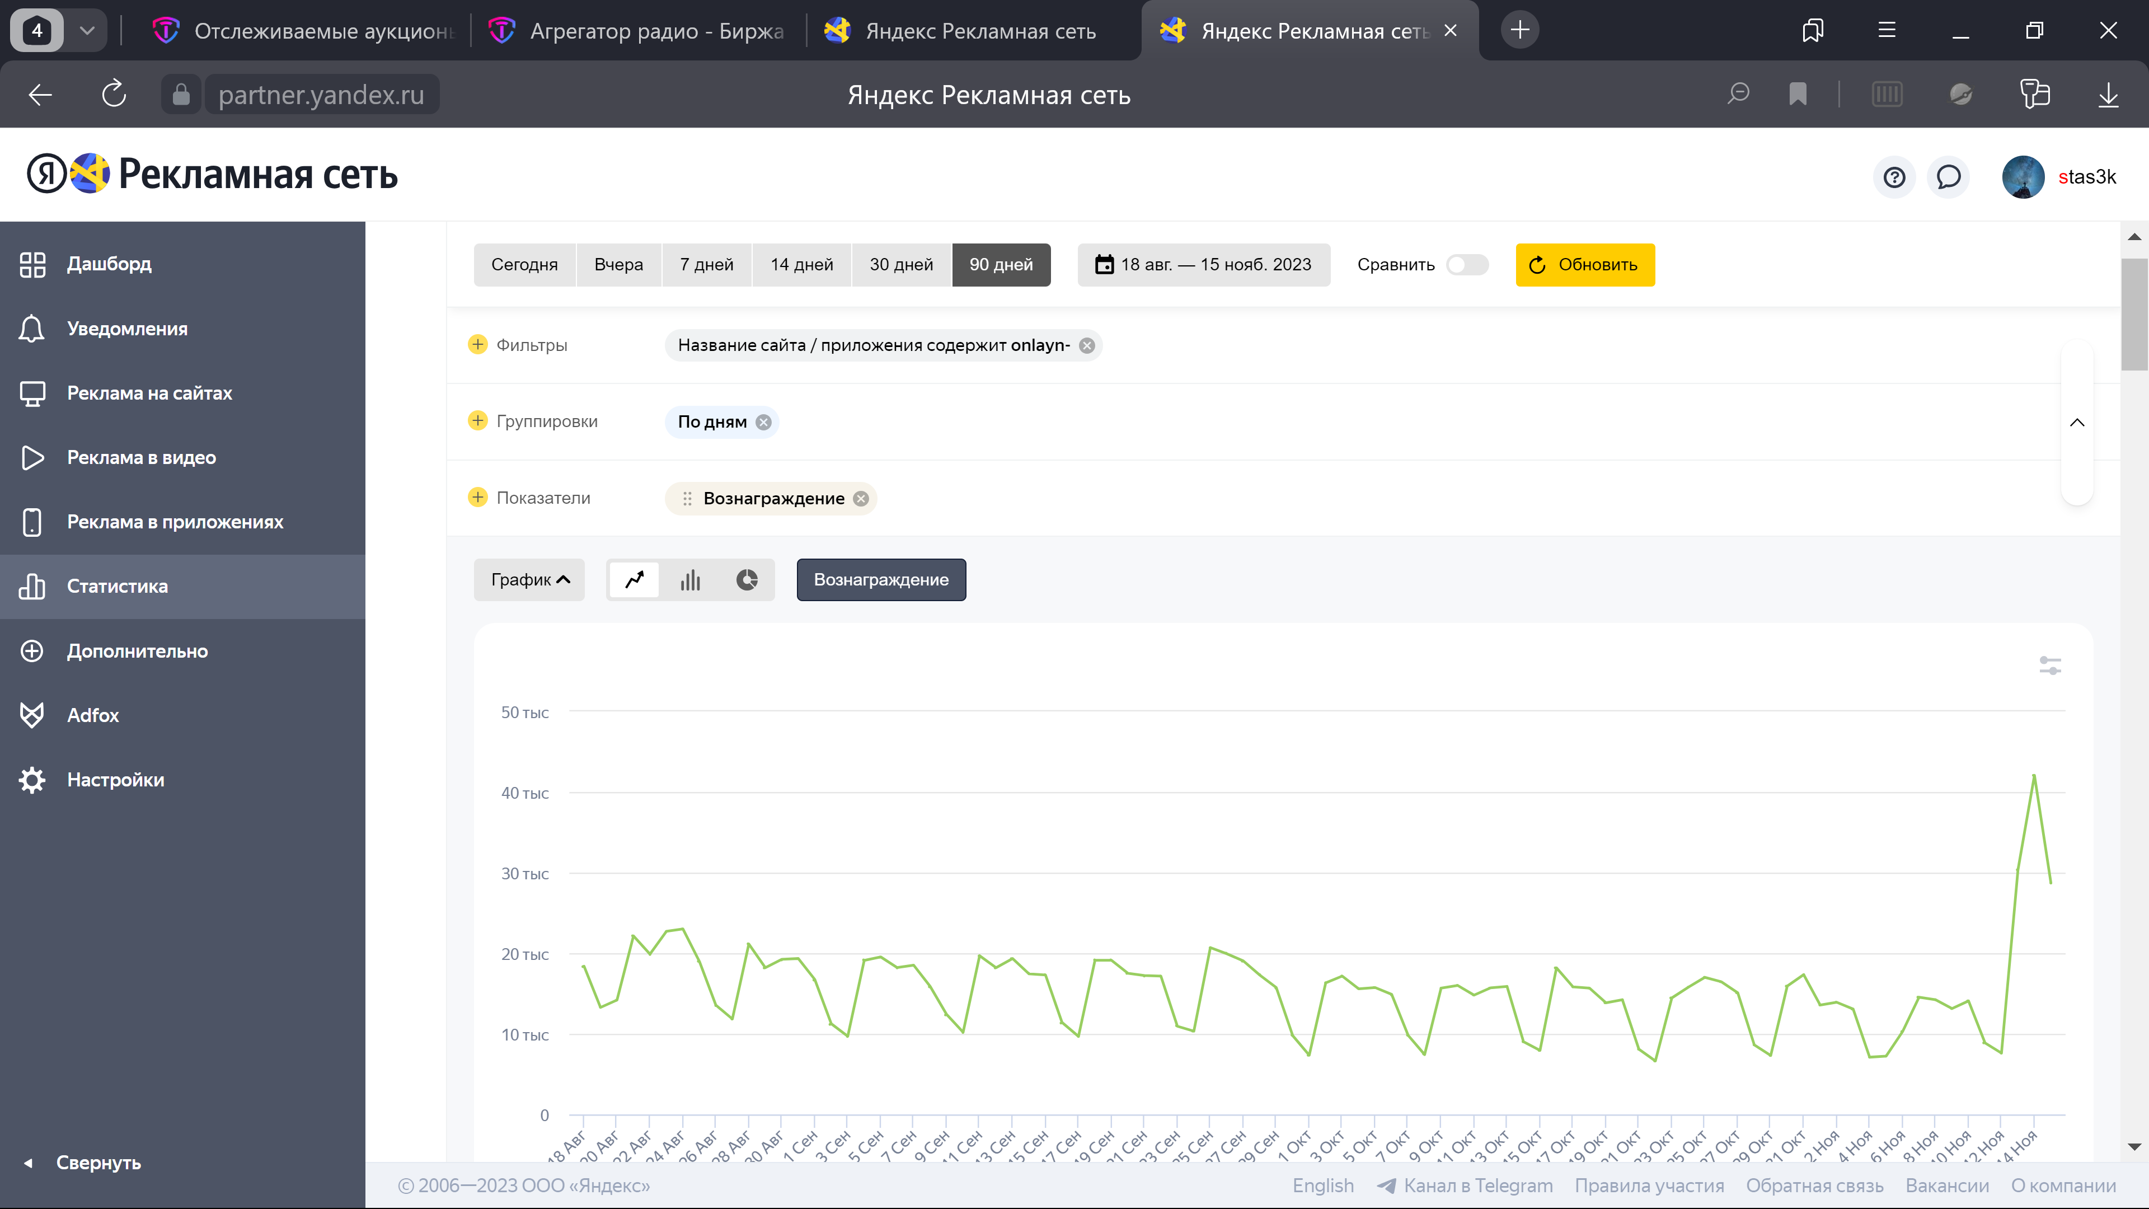Viewport: 2149px width, 1209px height.
Task: Remove the По дням grouping chip
Action: [763, 422]
